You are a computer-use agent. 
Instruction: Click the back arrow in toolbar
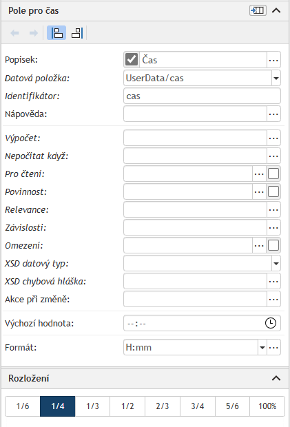click(x=14, y=33)
